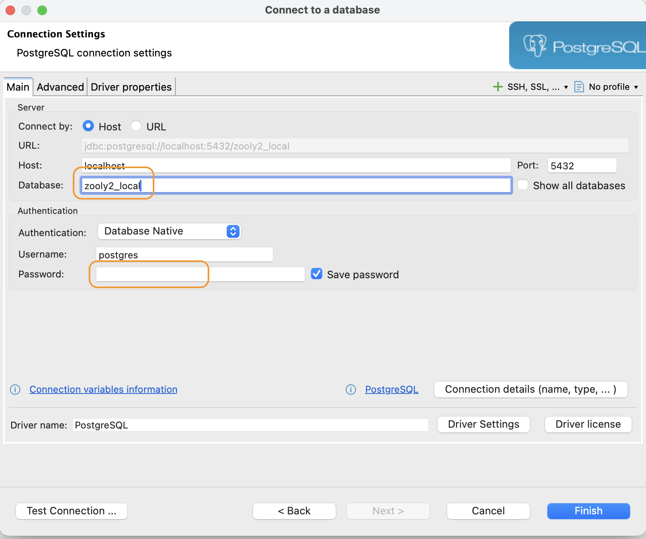Expand the SSH, SSL network handlers menu
The width and height of the screenshot is (646, 539).
(537, 87)
